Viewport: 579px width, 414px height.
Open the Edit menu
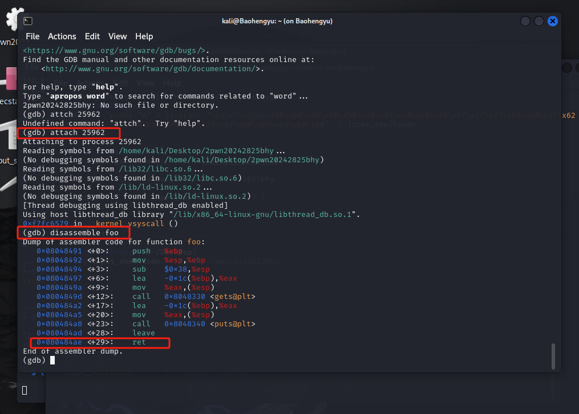(92, 36)
